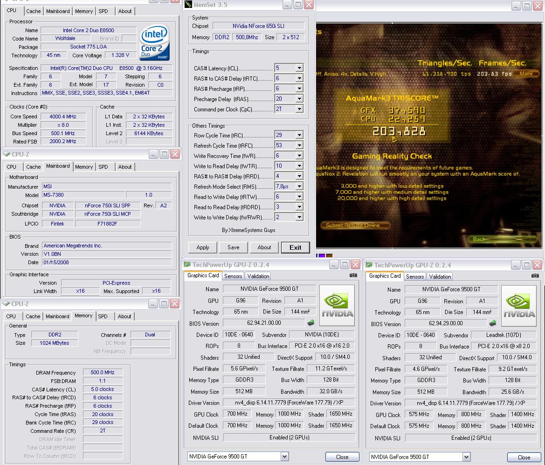Click the NVIDIA logo in right GPU-Z
This screenshot has height=465, width=545.
point(519,306)
